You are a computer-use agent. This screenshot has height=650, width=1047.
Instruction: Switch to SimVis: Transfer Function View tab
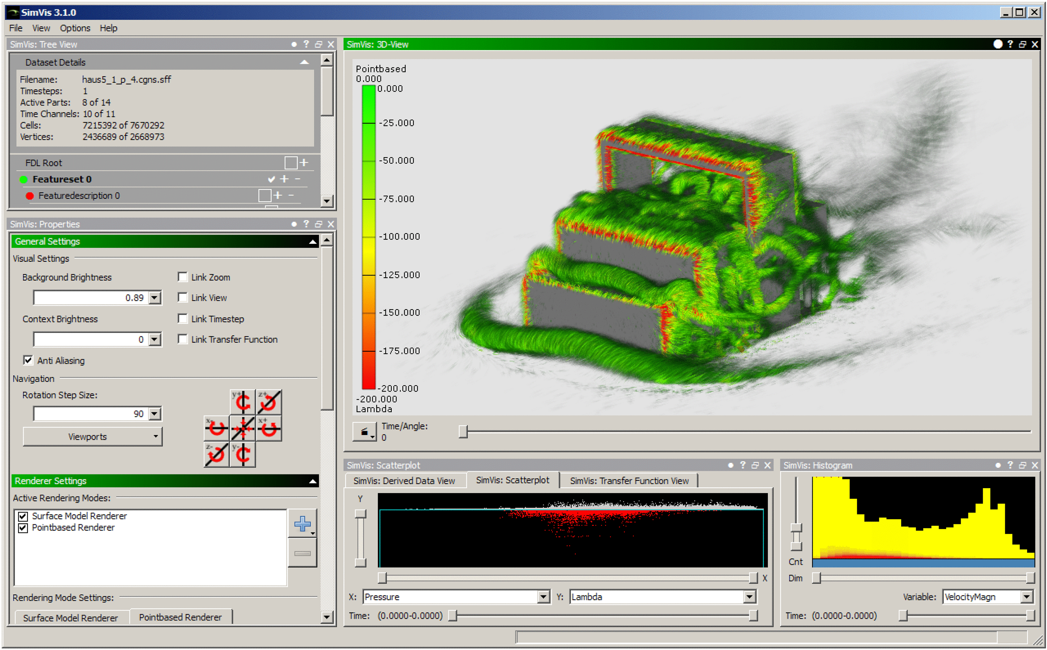629,481
